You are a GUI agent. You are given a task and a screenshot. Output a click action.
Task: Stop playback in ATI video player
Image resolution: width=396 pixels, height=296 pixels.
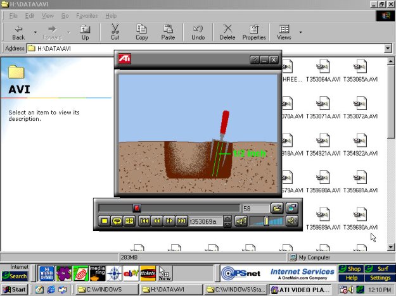click(x=105, y=221)
